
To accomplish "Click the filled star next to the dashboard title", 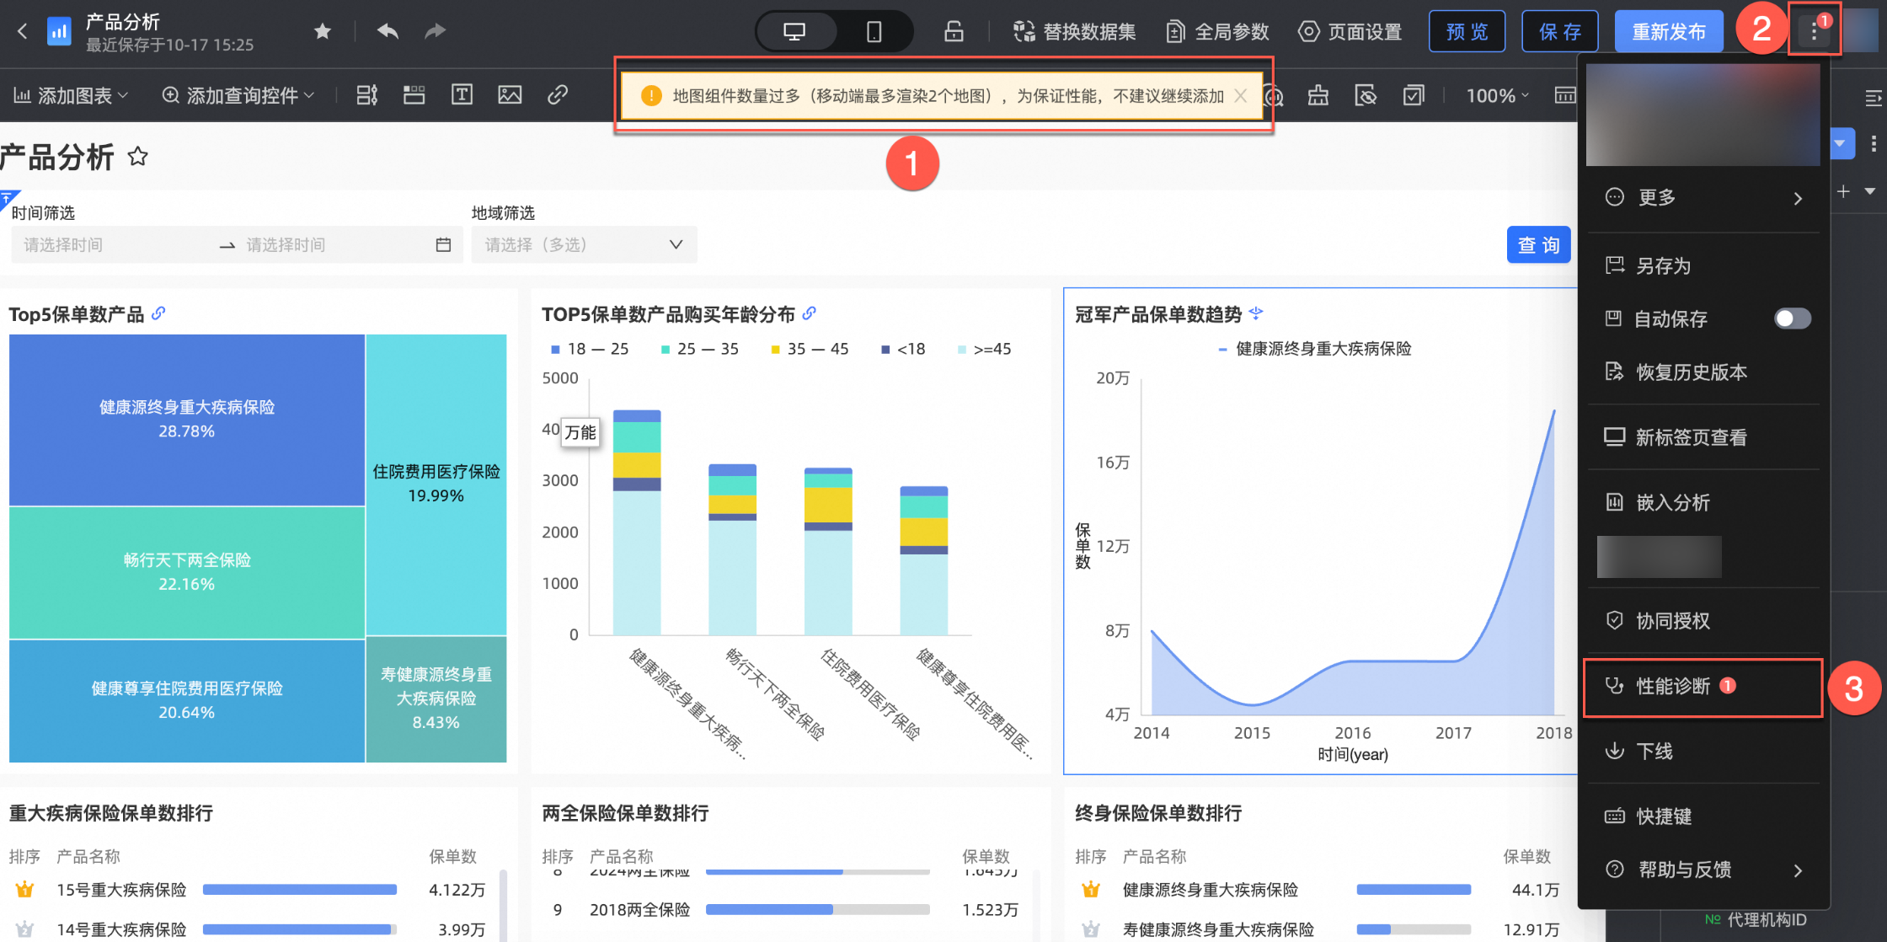I will 322,31.
